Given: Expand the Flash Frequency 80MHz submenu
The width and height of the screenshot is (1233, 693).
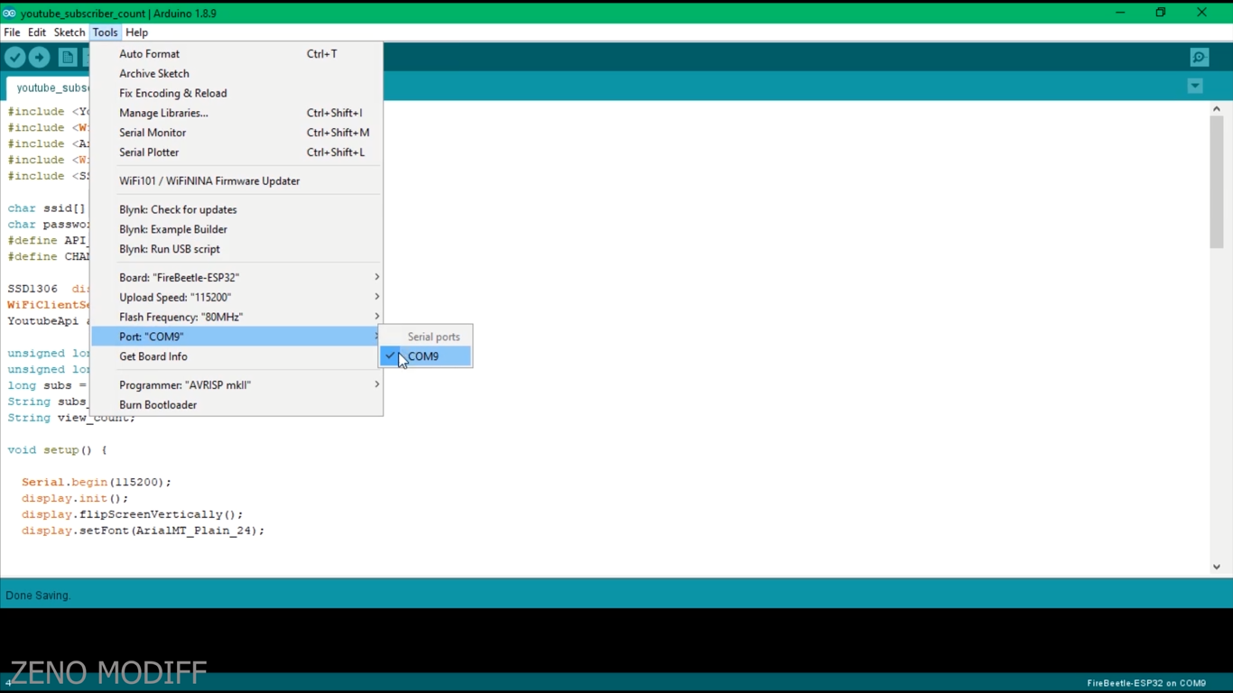Looking at the screenshot, I should [x=237, y=317].
